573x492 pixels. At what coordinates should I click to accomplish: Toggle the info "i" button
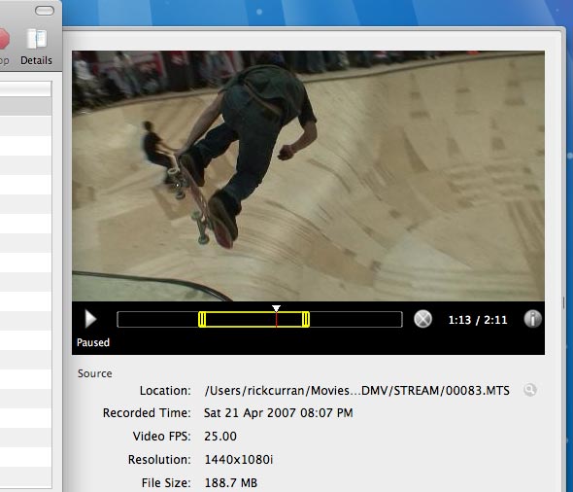[532, 319]
